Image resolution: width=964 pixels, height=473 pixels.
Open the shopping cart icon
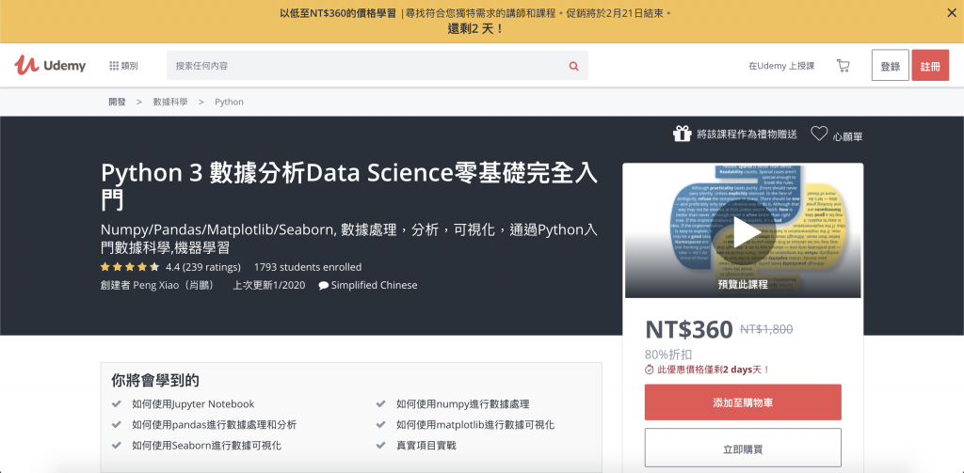coord(843,66)
